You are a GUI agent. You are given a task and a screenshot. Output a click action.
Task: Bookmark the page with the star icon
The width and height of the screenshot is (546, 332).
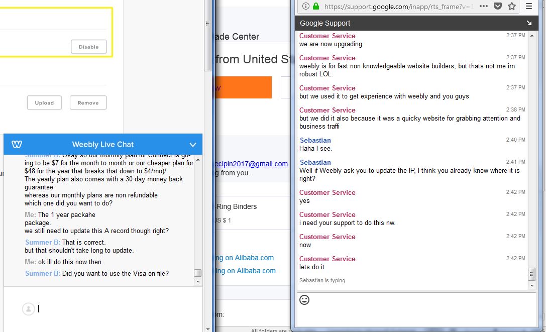(511, 6)
